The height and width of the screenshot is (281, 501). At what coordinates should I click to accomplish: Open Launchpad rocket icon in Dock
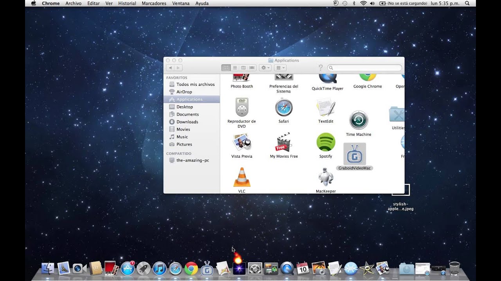click(x=144, y=269)
